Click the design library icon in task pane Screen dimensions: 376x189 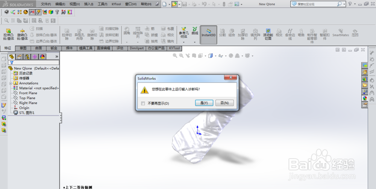pos(365,79)
